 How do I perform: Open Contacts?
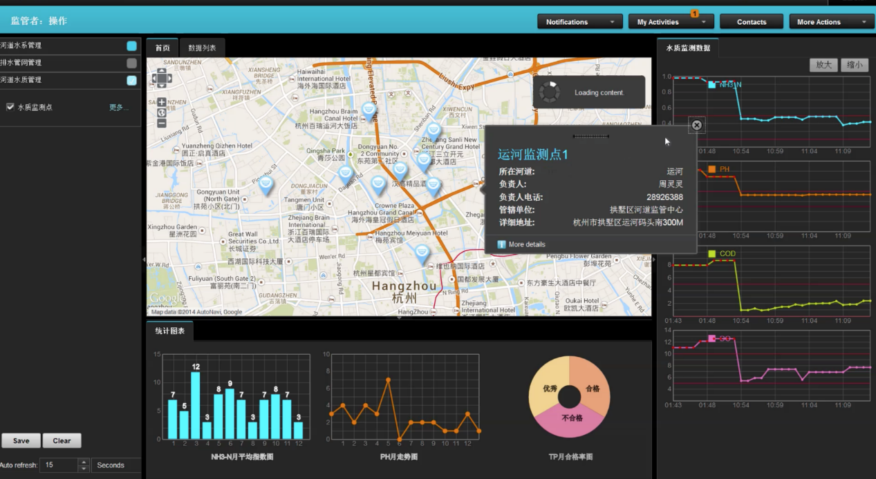(752, 22)
